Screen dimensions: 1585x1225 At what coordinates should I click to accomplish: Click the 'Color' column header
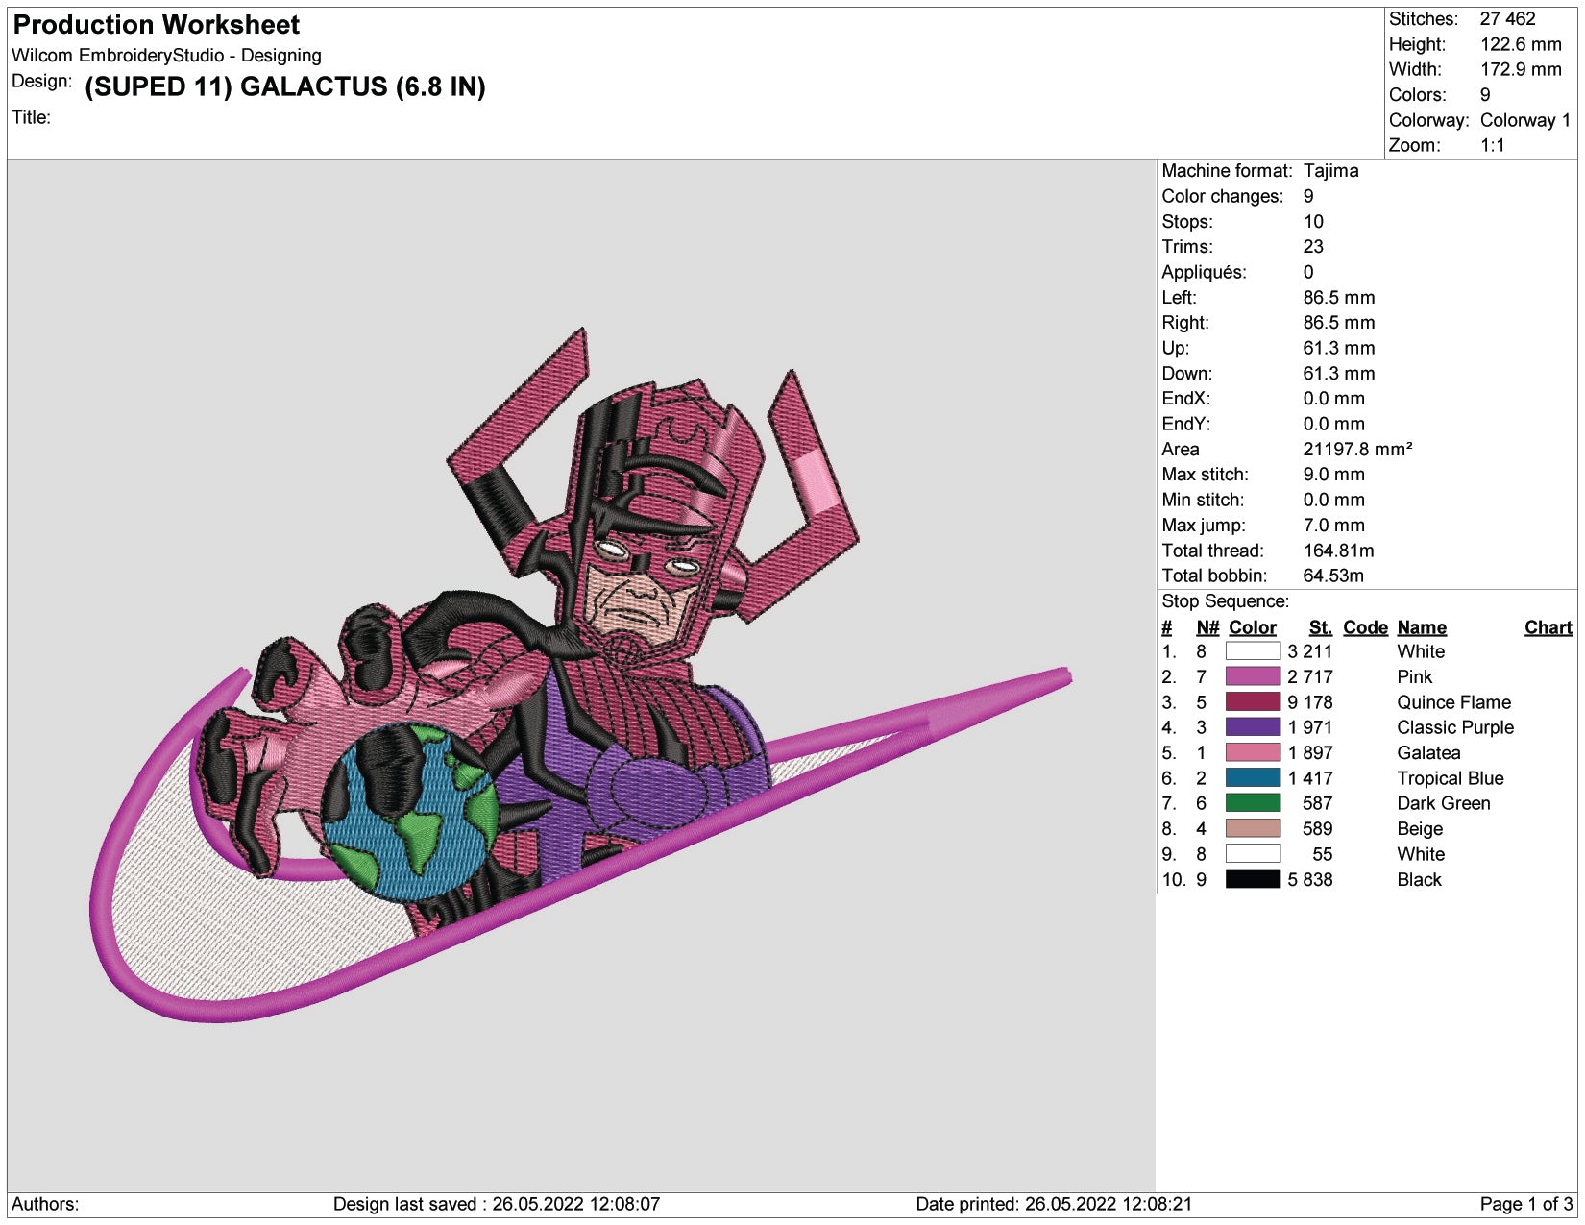(1253, 627)
